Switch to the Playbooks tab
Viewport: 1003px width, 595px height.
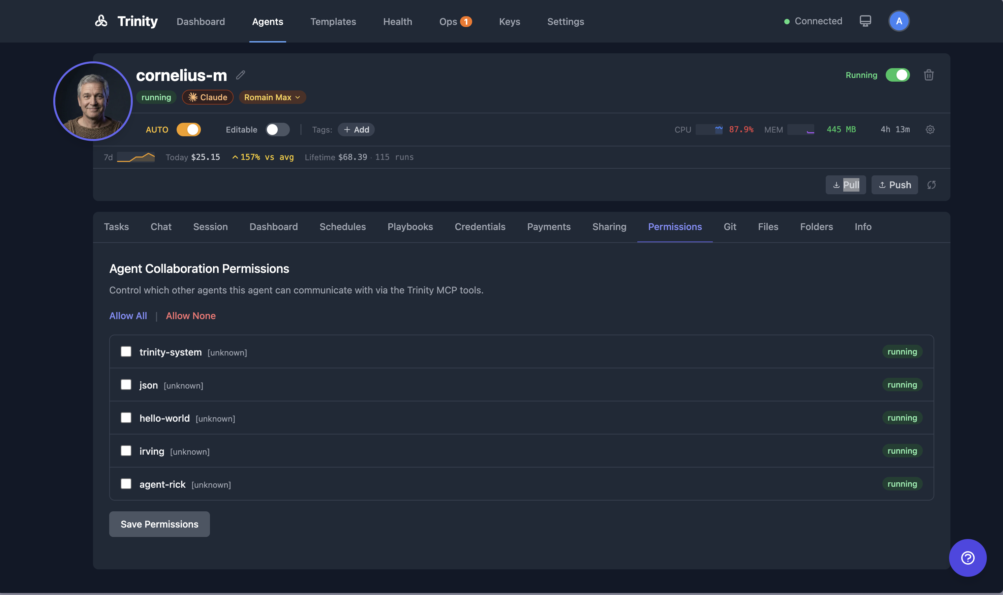410,227
